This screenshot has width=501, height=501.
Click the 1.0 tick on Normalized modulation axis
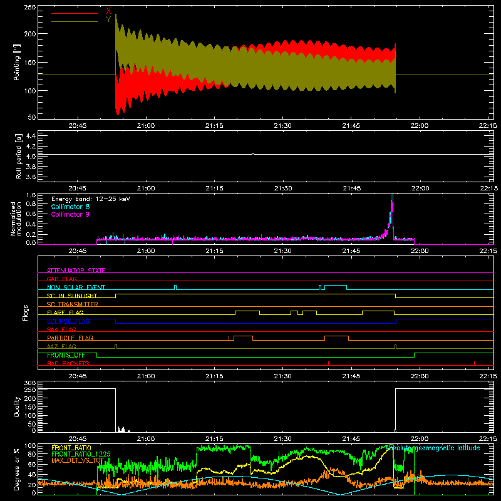tap(31, 195)
